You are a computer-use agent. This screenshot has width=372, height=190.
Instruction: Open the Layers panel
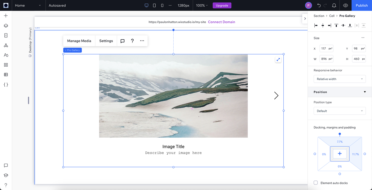tap(6, 25)
